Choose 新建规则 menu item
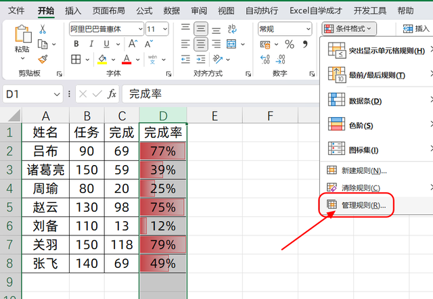The height and width of the screenshot is (299, 433). (378, 170)
